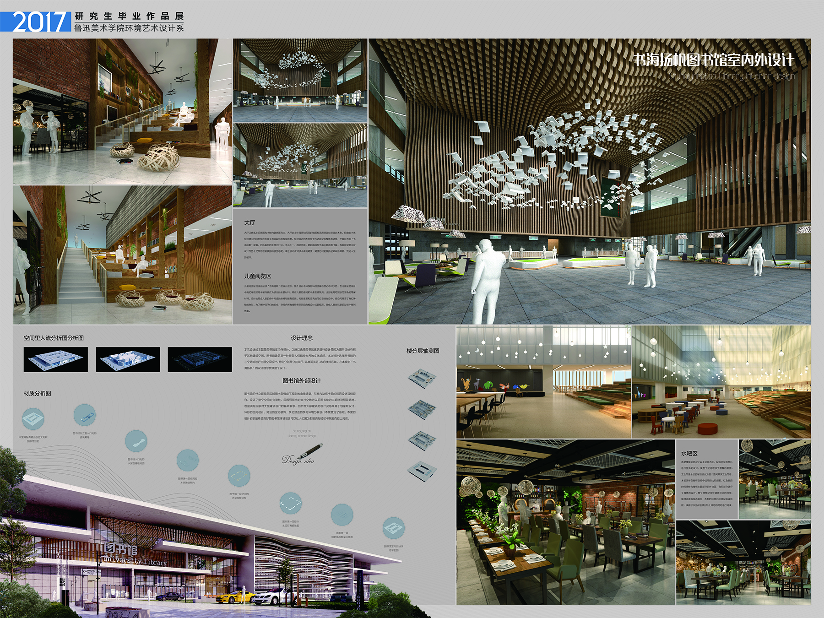The image size is (824, 618).
Task: Click the topmost floor axonometric model
Action: pos(422,379)
